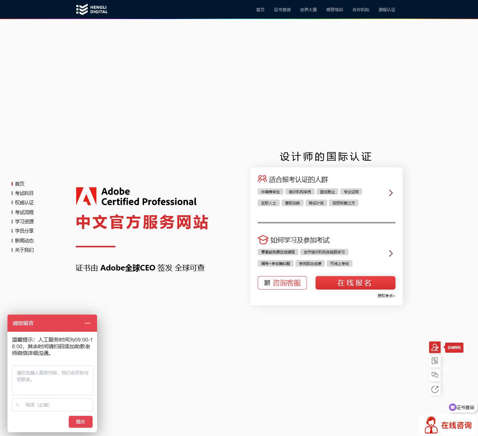Image resolution: width=478 pixels, height=436 pixels.
Task: Click the graduation cap icon beside 如何学习及参加考试
Action: point(263,240)
